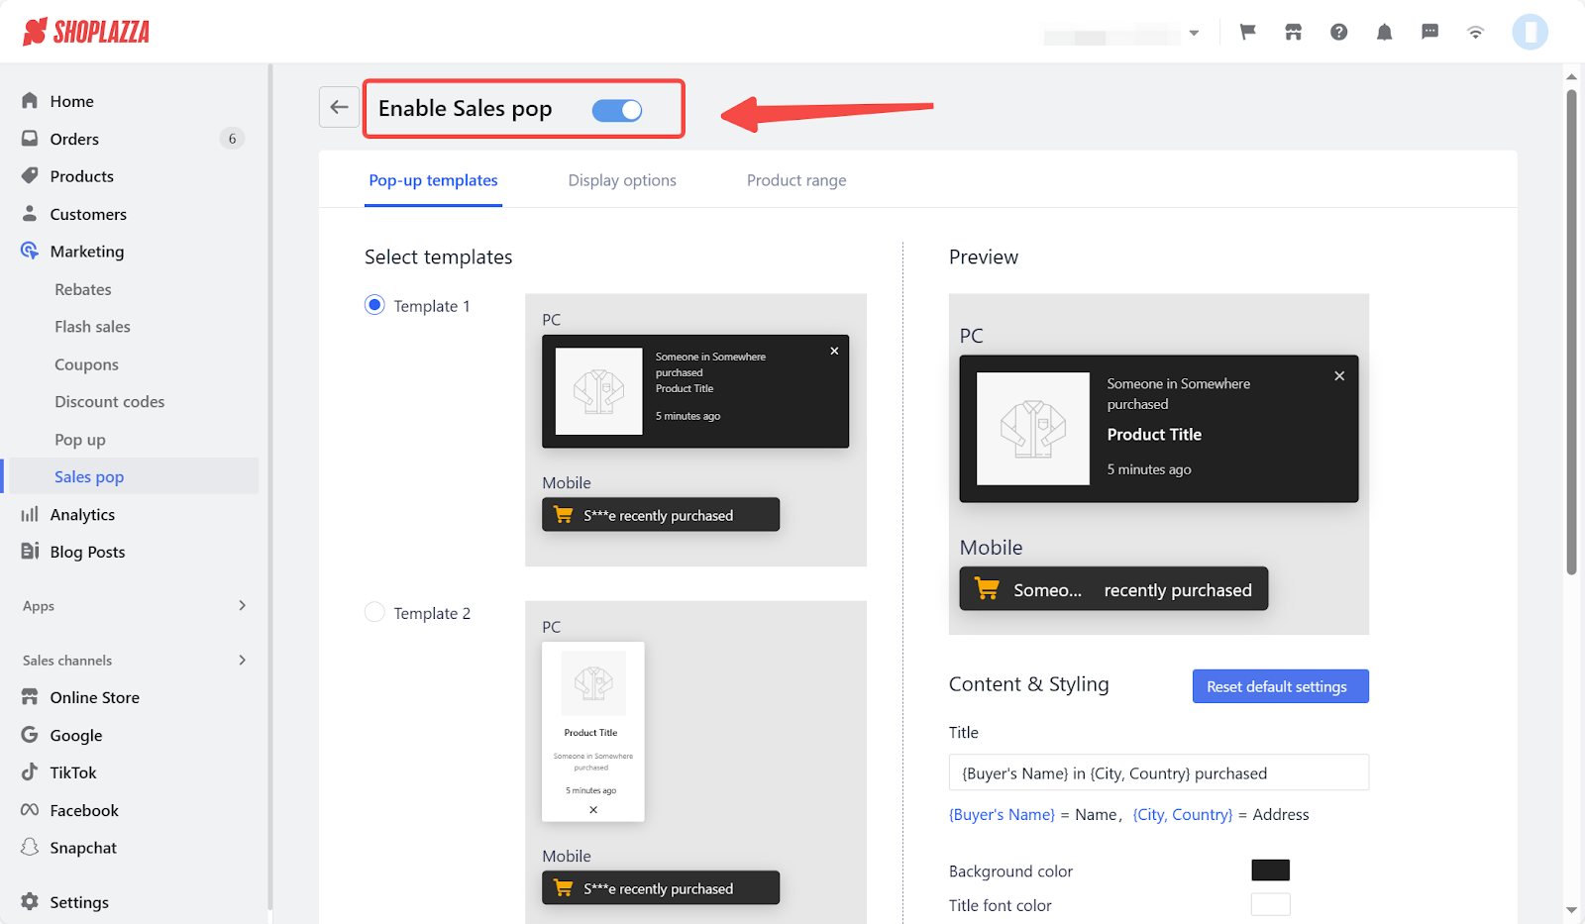1585x924 pixels.
Task: Open the Background color swatch
Action: pos(1270,870)
